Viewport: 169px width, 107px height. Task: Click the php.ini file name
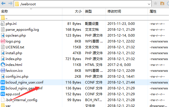click(11, 24)
